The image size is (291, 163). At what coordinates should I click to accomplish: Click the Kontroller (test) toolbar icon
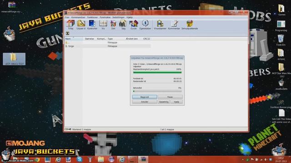[x=92, y=25]
